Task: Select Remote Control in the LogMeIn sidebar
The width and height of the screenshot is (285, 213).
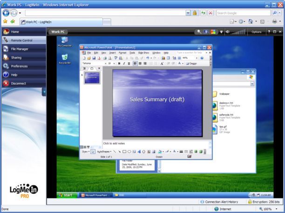Action: (24, 40)
